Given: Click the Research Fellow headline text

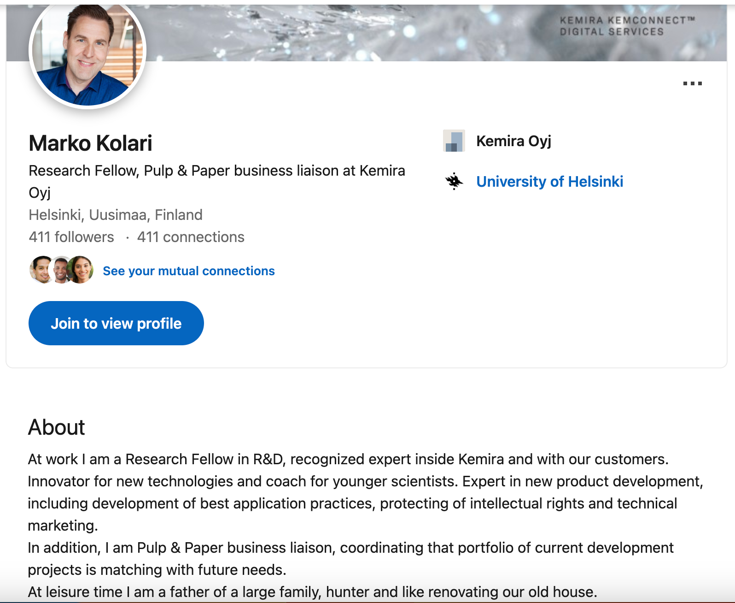Looking at the screenshot, I should click(217, 181).
